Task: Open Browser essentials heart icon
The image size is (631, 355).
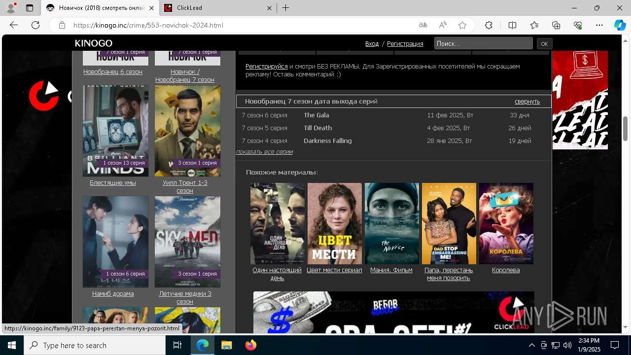Action: tap(578, 25)
